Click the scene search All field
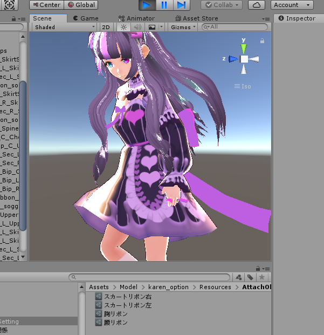This screenshot has height=335, width=324. tap(235, 27)
